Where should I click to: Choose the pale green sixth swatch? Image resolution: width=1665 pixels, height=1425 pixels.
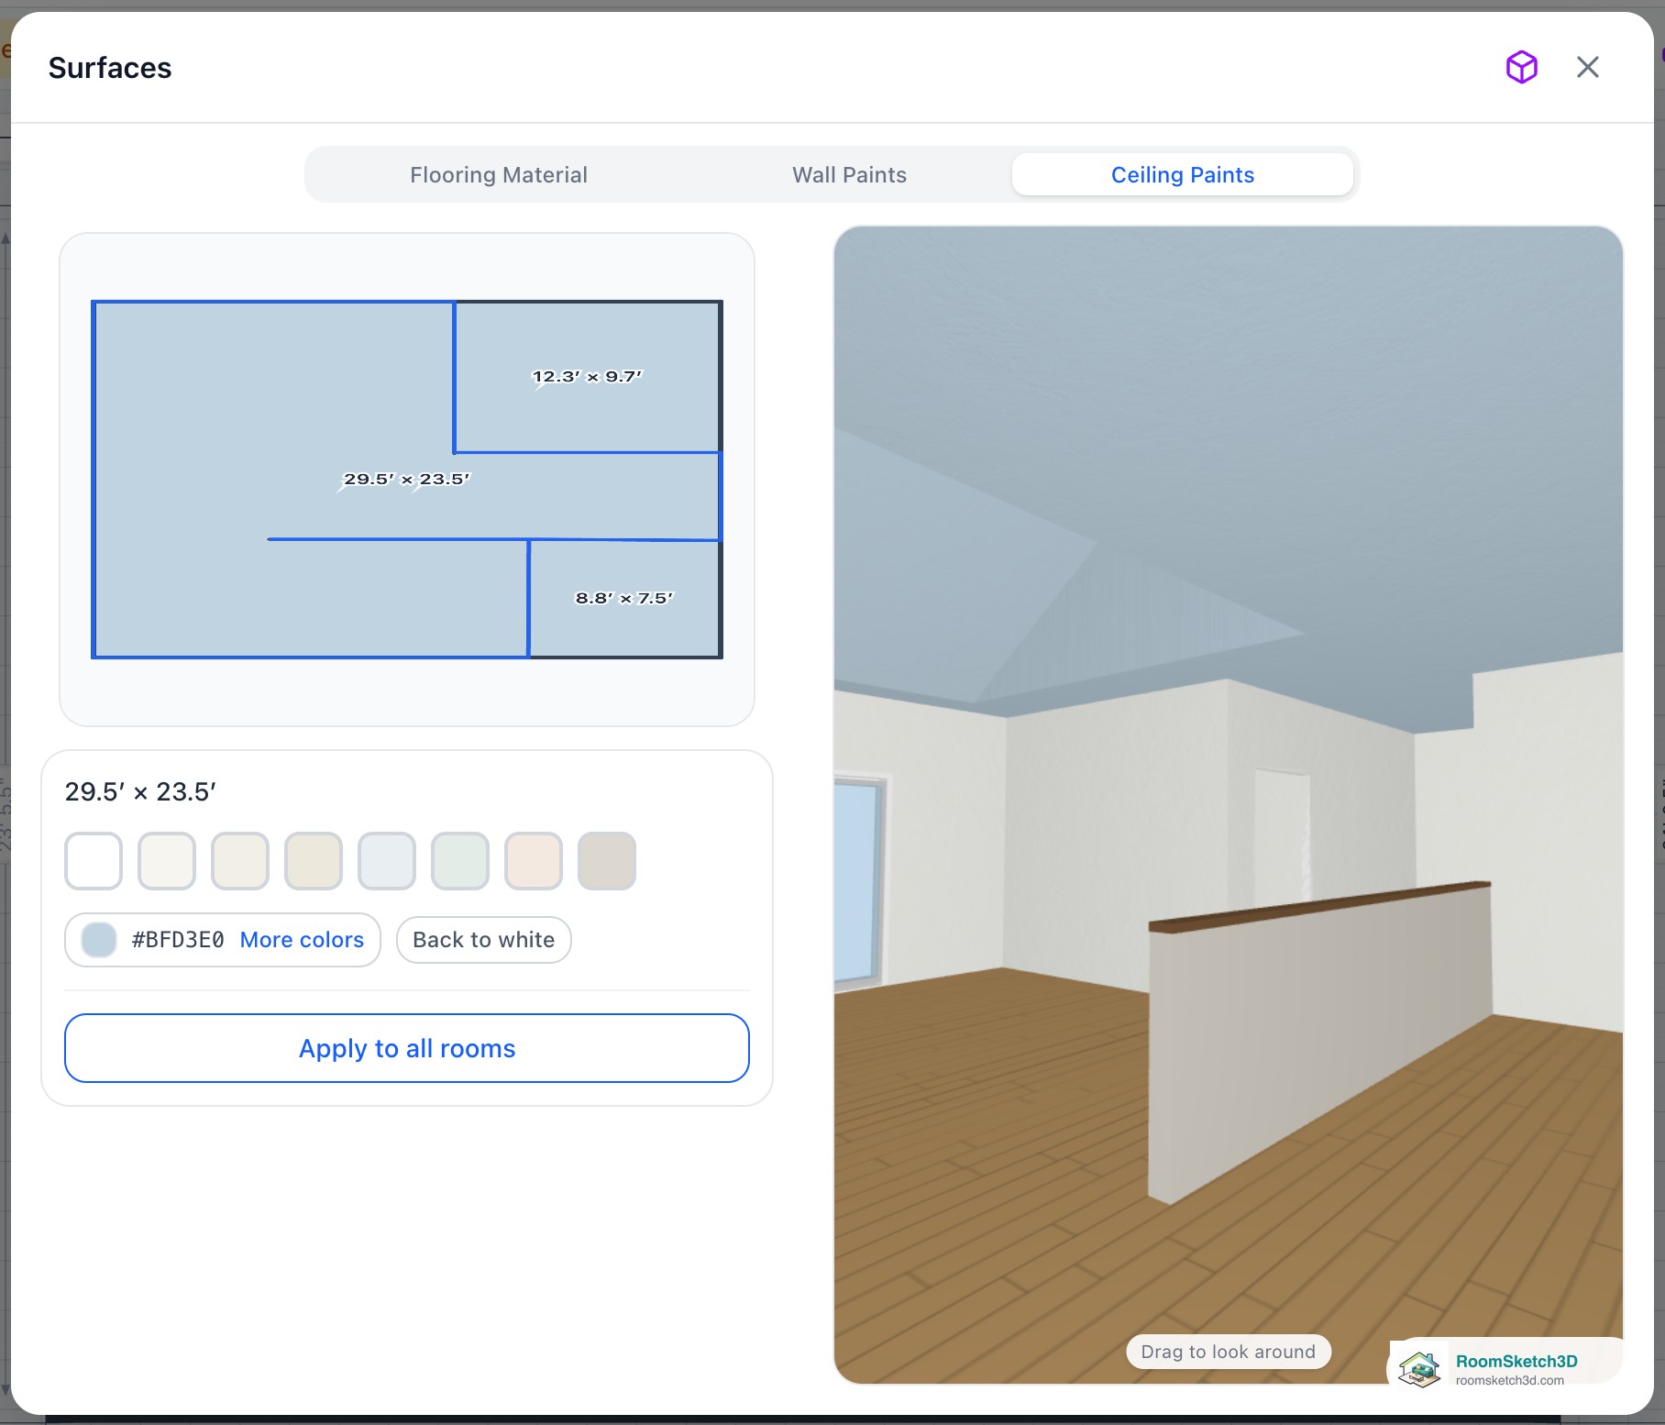(460, 861)
